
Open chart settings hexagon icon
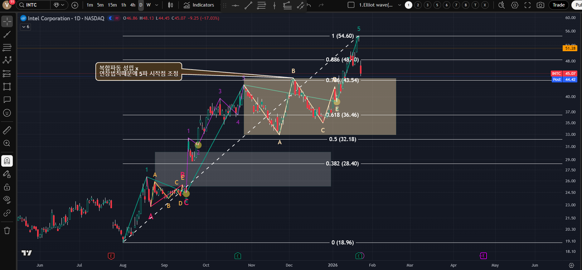(x=515, y=5)
